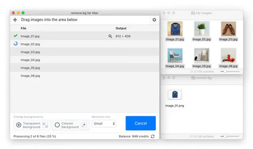Refresh credit balance with the reload icon
This screenshot has height=149, width=253.
[153, 136]
